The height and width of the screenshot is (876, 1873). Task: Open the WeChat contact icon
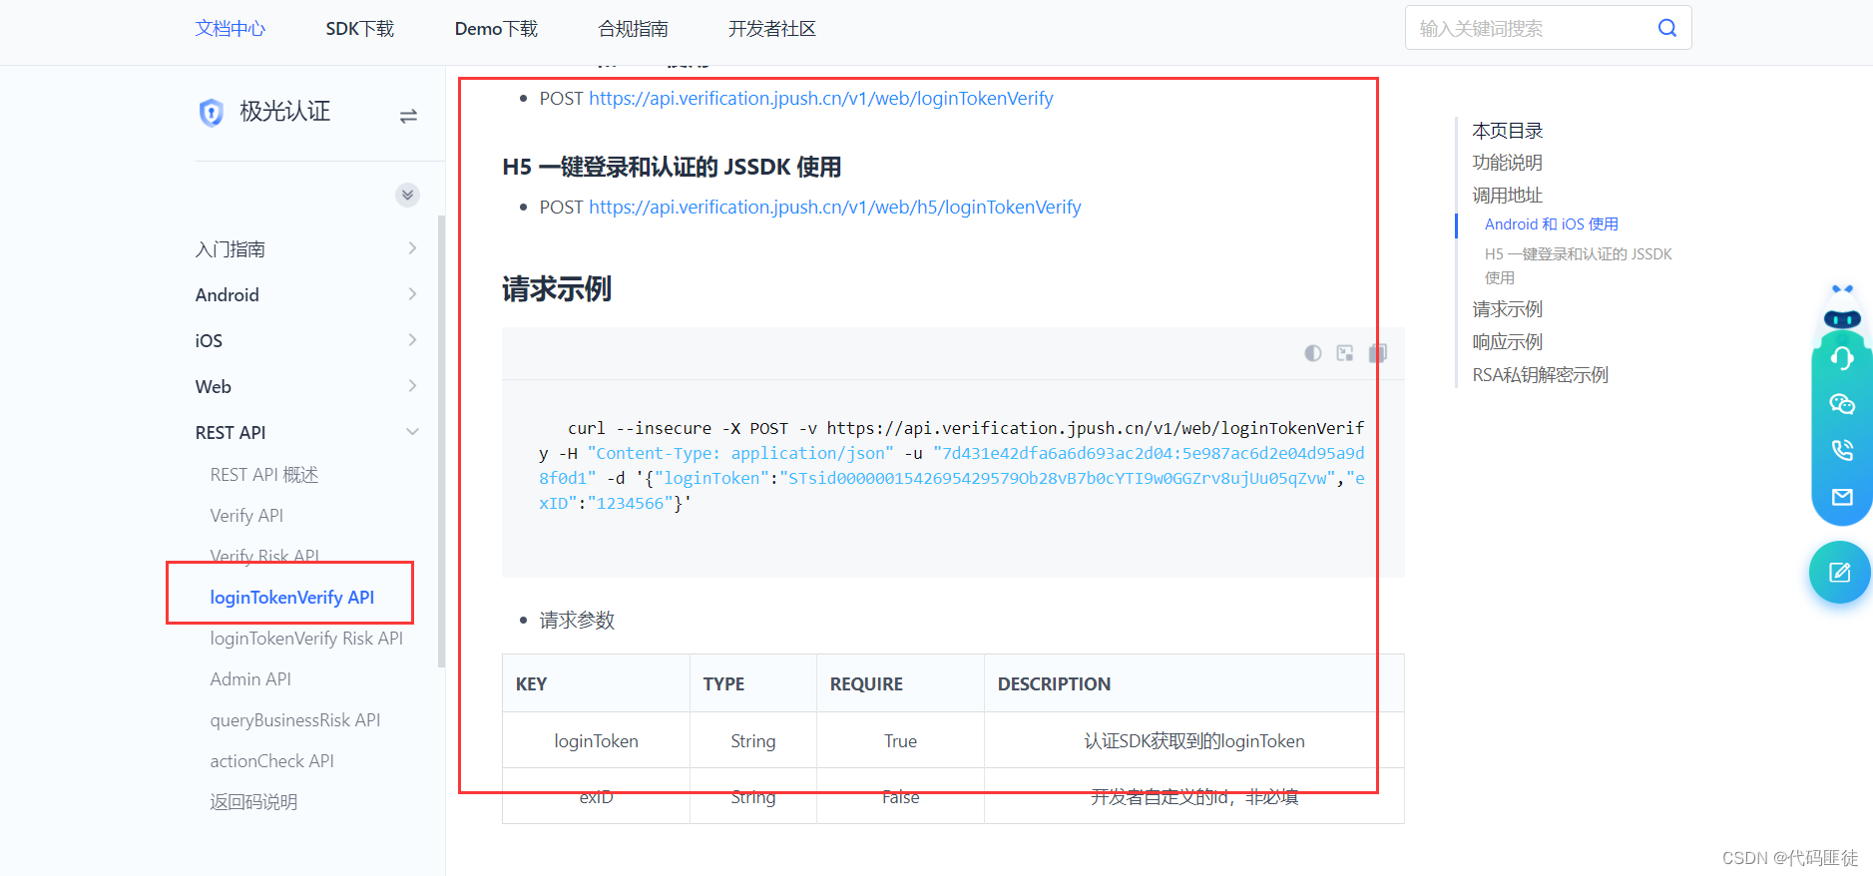[x=1842, y=404]
